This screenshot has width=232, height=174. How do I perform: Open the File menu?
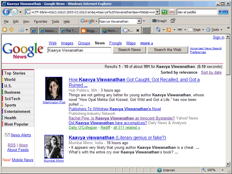6,21
